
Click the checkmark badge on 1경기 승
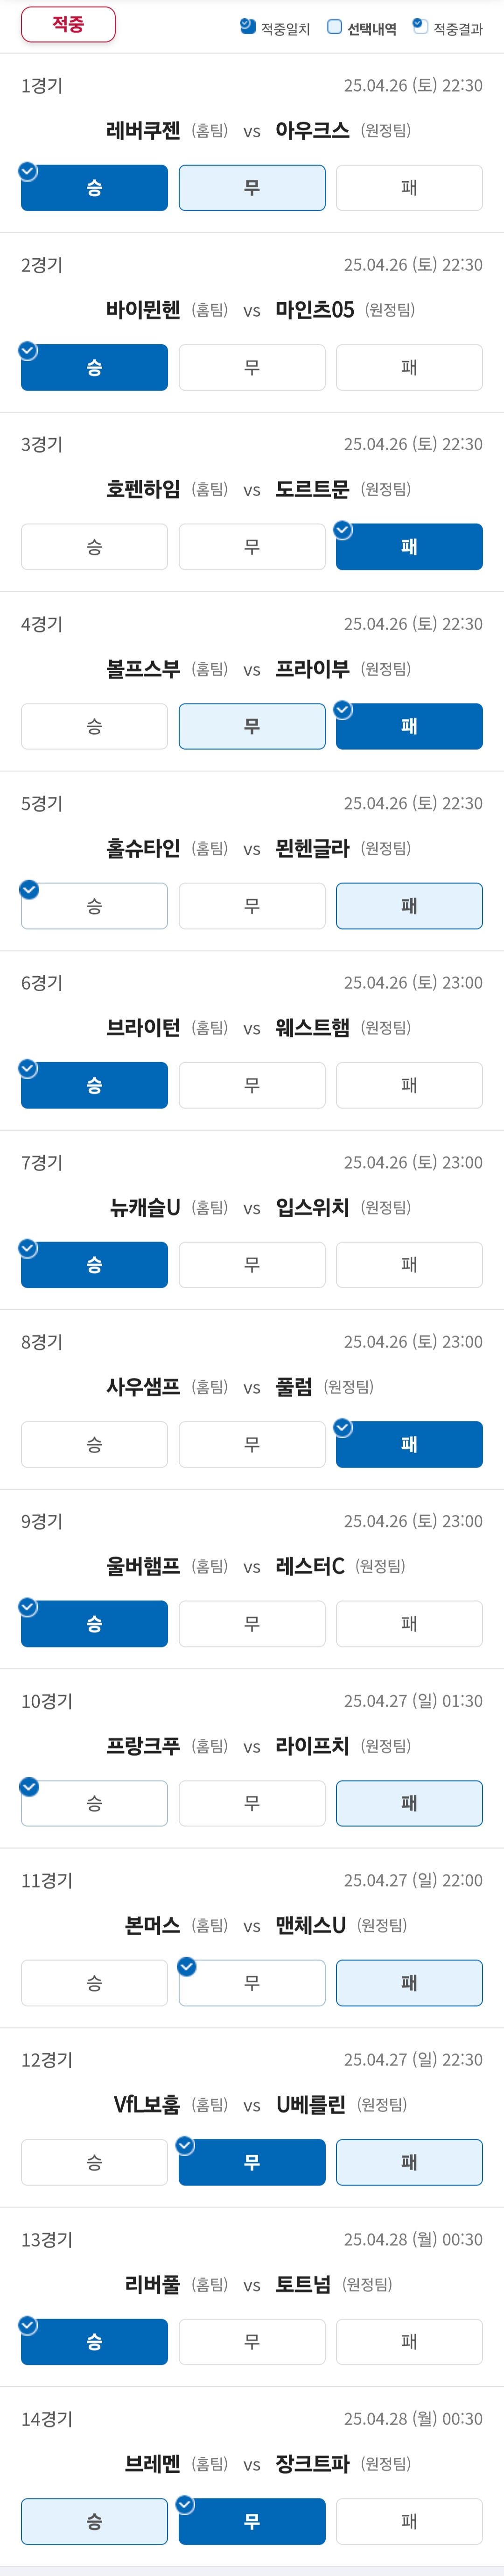(29, 172)
